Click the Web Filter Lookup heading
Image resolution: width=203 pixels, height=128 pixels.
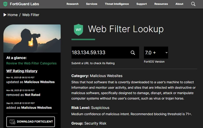pos(126,29)
